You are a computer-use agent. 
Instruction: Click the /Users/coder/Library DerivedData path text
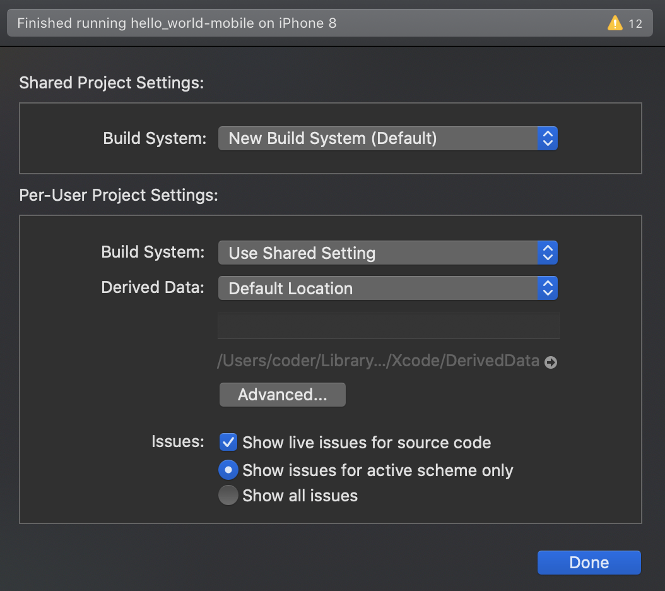[378, 361]
